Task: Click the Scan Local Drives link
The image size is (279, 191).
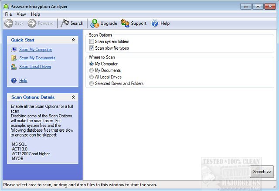Action: [x=35, y=67]
